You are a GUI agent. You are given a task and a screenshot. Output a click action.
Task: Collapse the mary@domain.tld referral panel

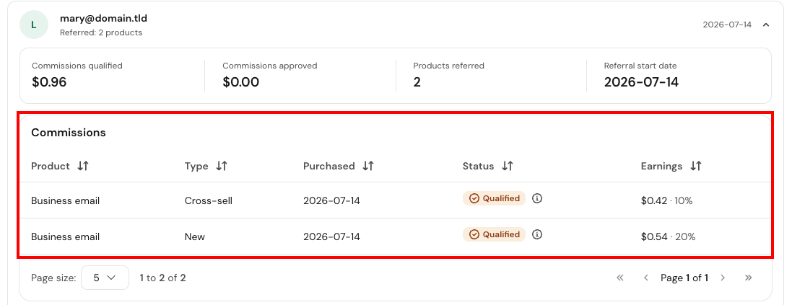click(x=766, y=25)
